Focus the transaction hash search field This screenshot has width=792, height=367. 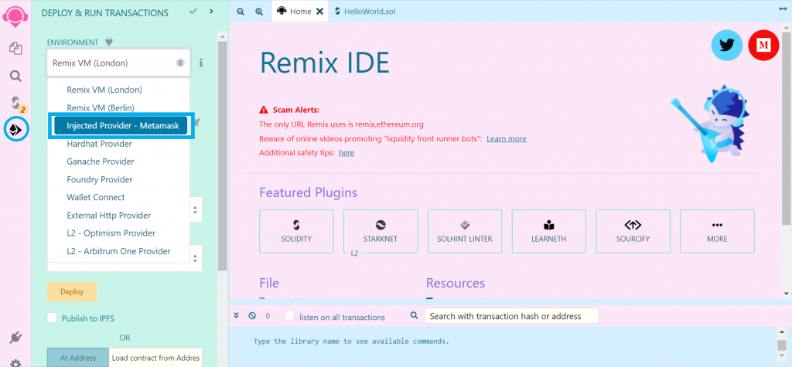[511, 316]
